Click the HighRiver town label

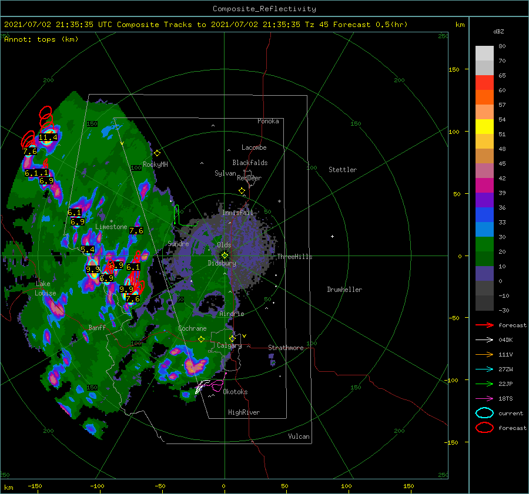point(244,412)
